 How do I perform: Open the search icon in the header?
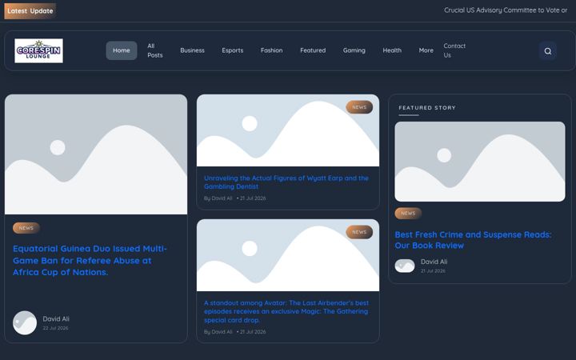coord(547,51)
